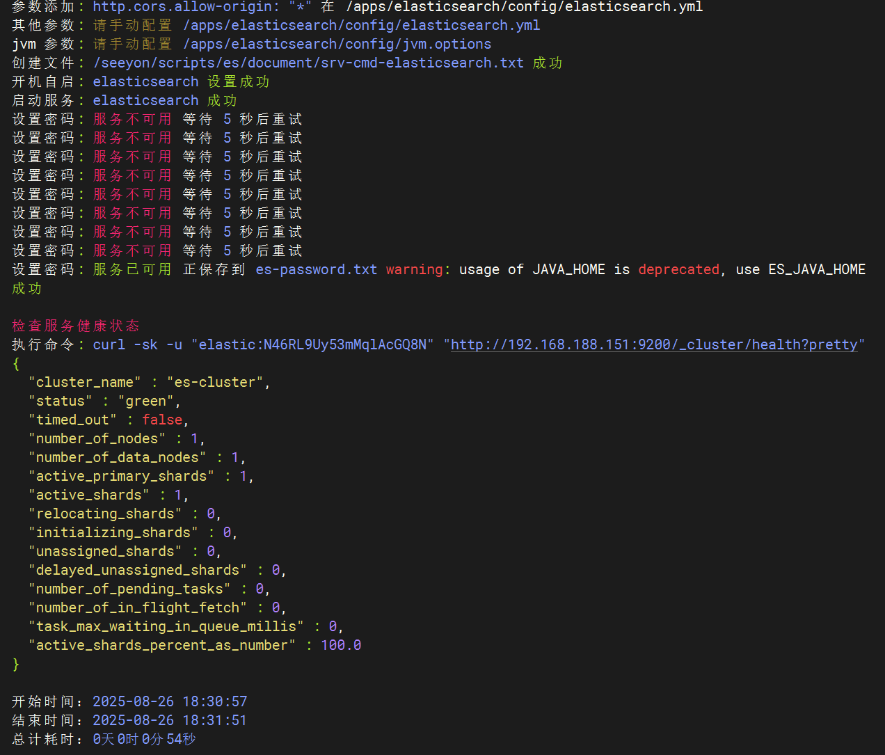Click the "delayed_unassigned_shards" key
The width and height of the screenshot is (885, 755).
pyautogui.click(x=138, y=570)
